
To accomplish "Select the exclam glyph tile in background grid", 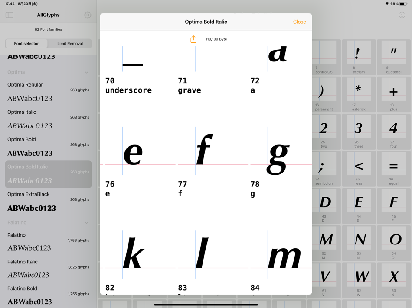I will [x=359, y=57].
